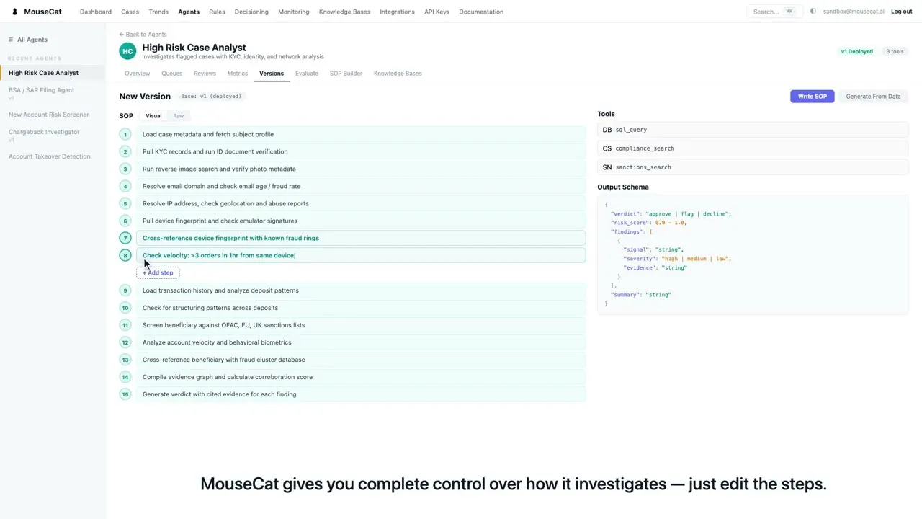The width and height of the screenshot is (922, 519).
Task: Select step number 4 circle
Action: point(125,186)
